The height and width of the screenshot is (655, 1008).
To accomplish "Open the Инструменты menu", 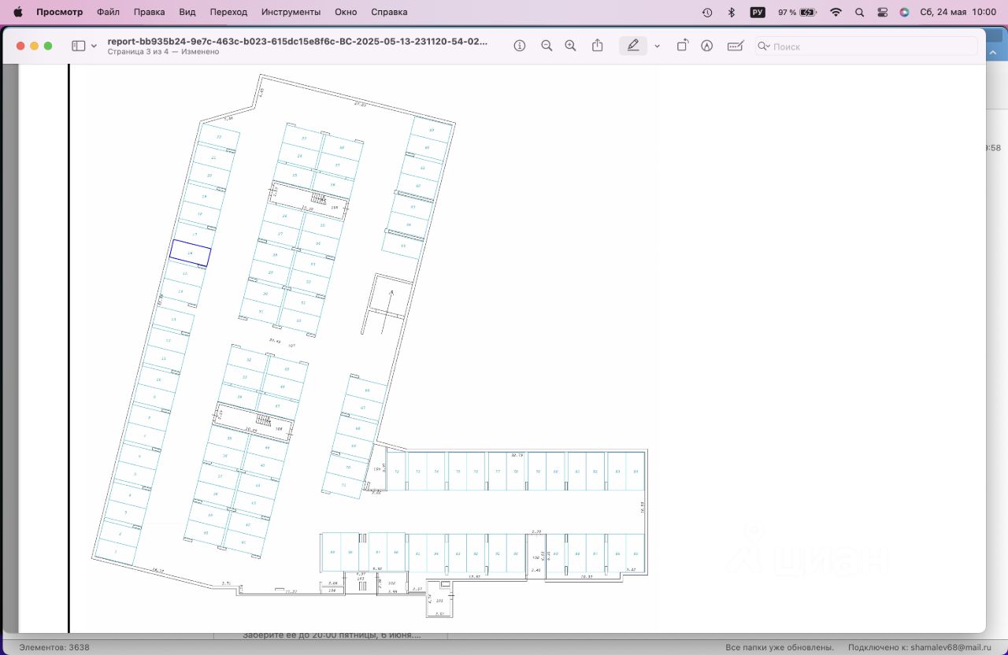I will (x=291, y=12).
